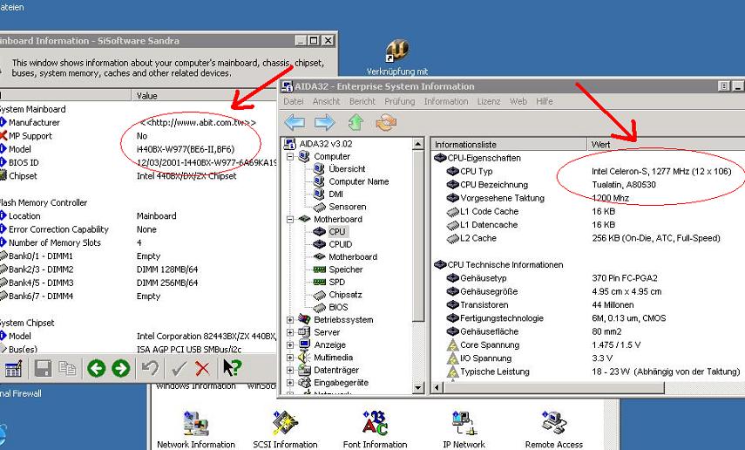Select CPUID in AIDA32 tree
The image size is (745, 450).
point(340,244)
